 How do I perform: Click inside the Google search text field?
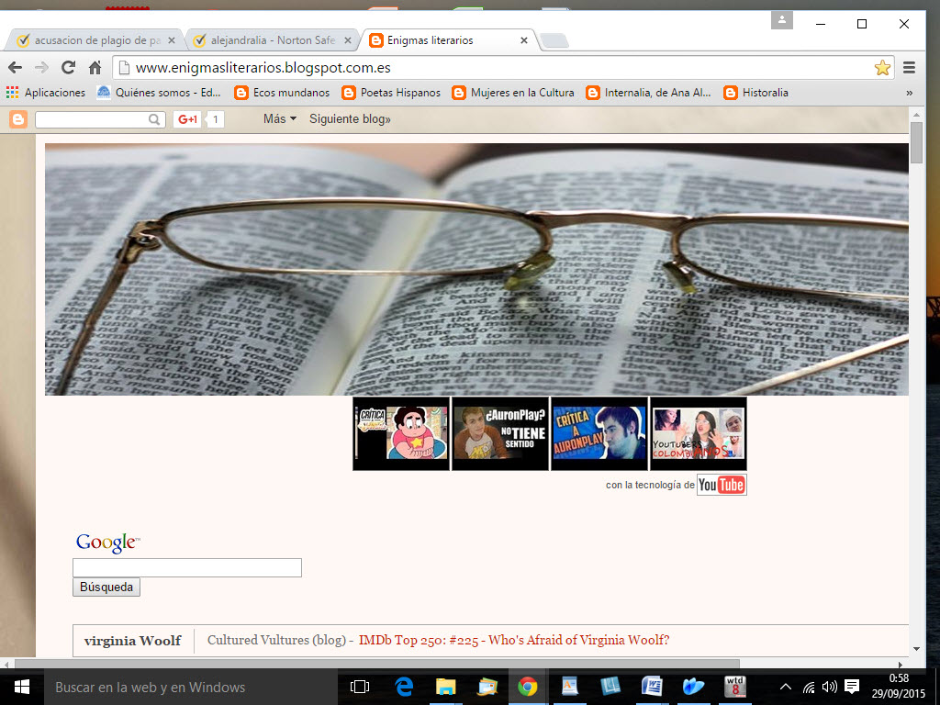(x=187, y=568)
